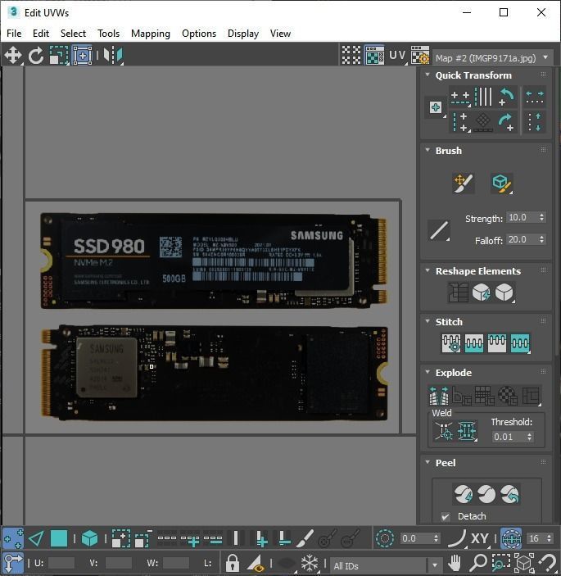The image size is (561, 576).
Task: Click the Target Weld icon
Action: point(444,430)
